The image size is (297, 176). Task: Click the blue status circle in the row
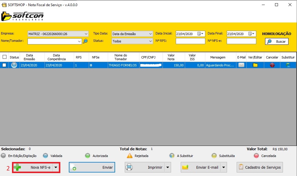pyautogui.click(x=14, y=65)
